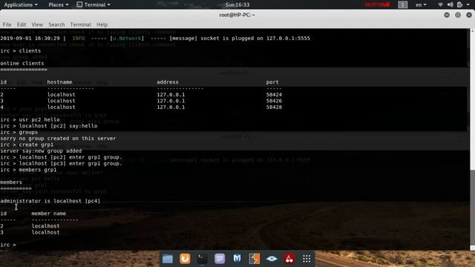Image resolution: width=475 pixels, height=267 pixels.
Task: Click the green INFO label in the log line
Action: pyautogui.click(x=79, y=39)
